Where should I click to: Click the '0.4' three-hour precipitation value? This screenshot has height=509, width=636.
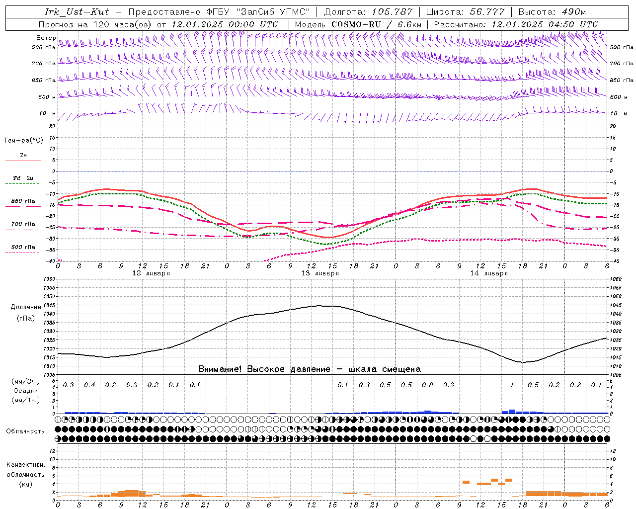coord(89,385)
